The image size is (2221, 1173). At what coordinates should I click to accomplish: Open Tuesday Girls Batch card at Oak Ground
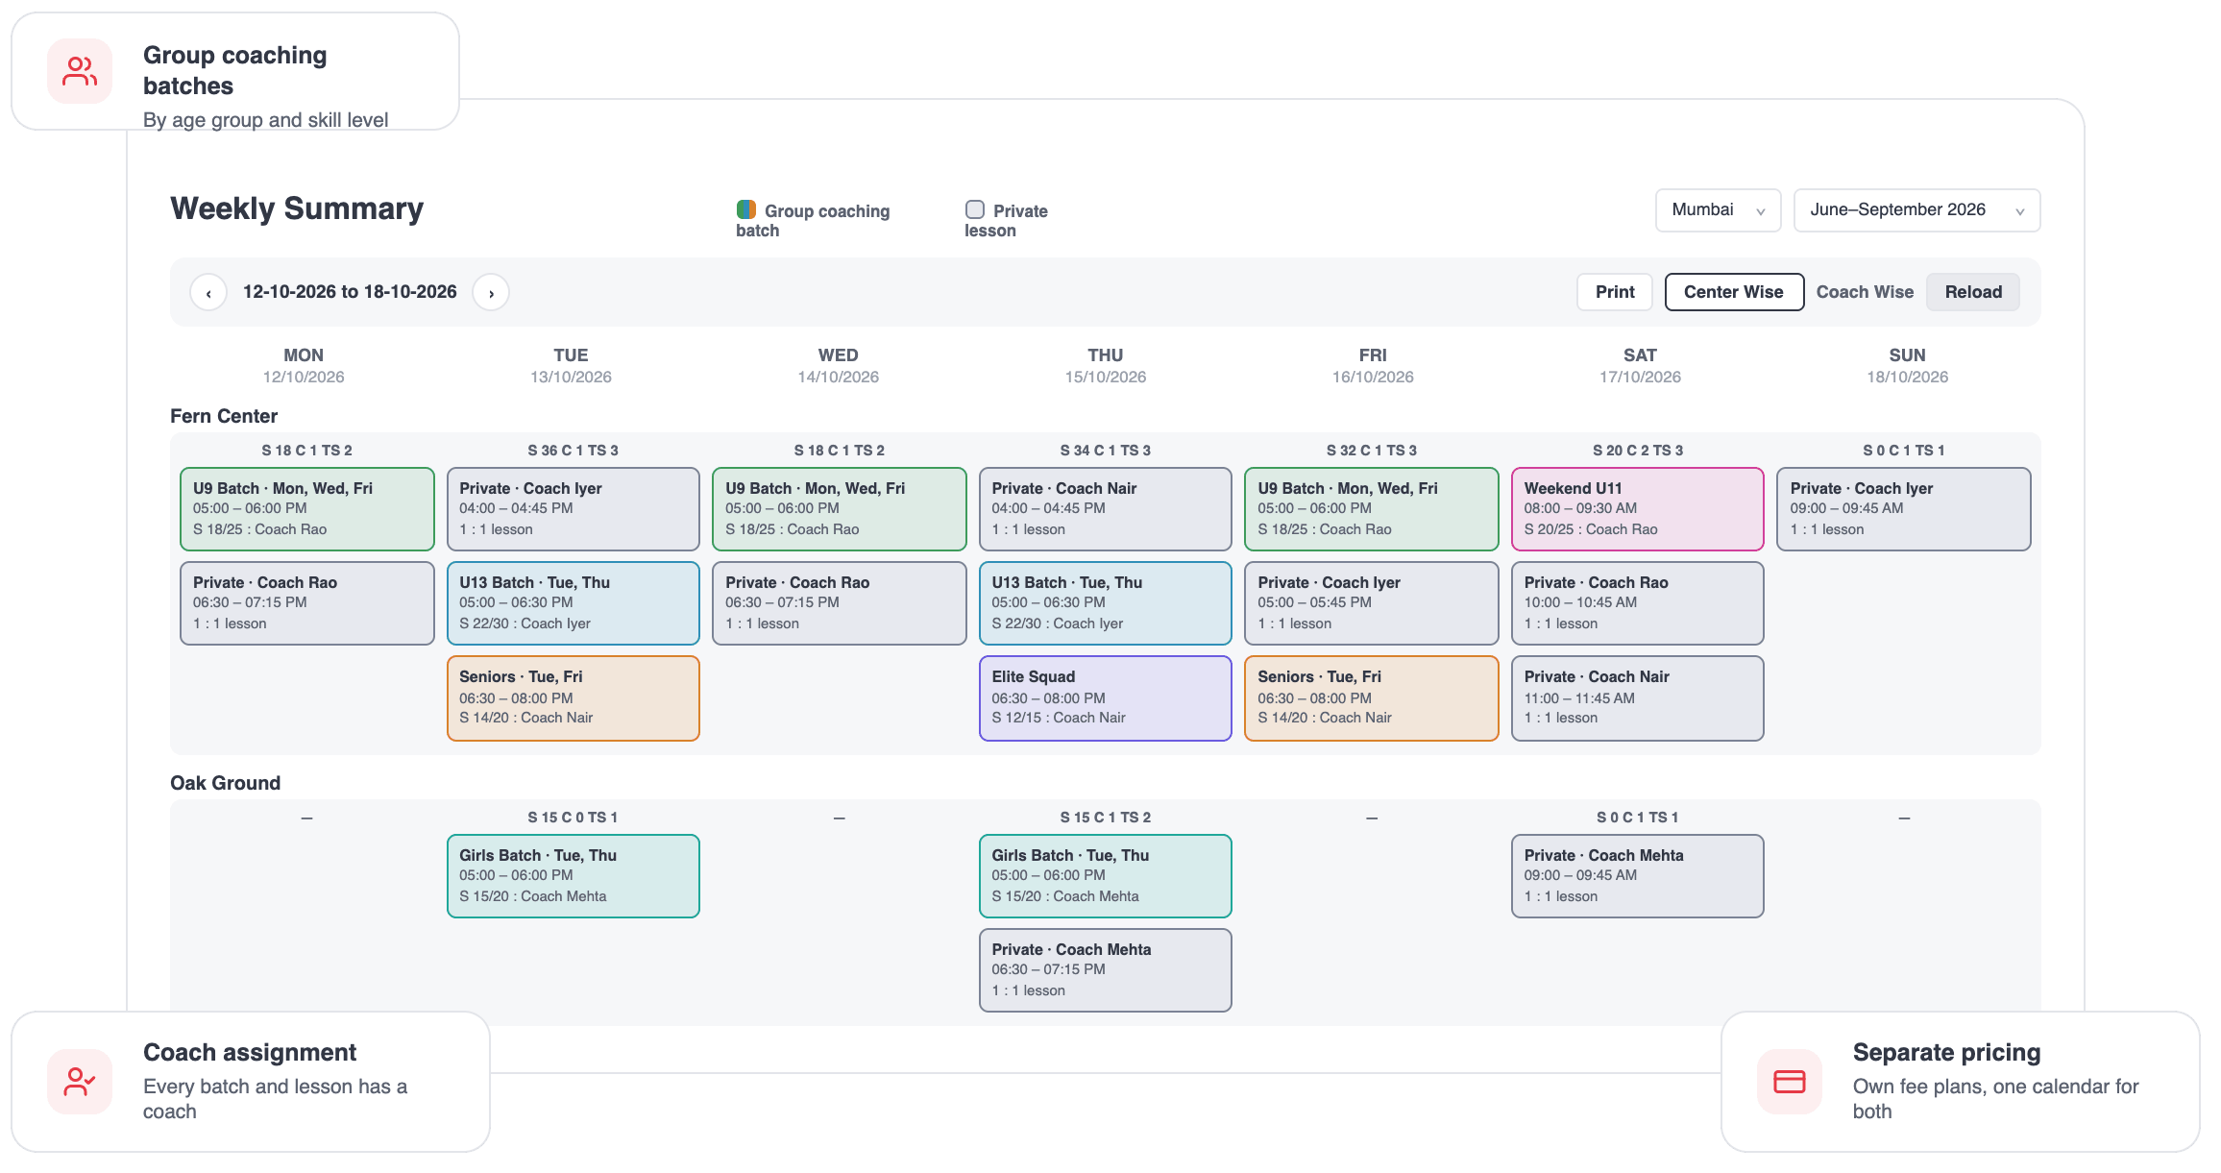574,876
